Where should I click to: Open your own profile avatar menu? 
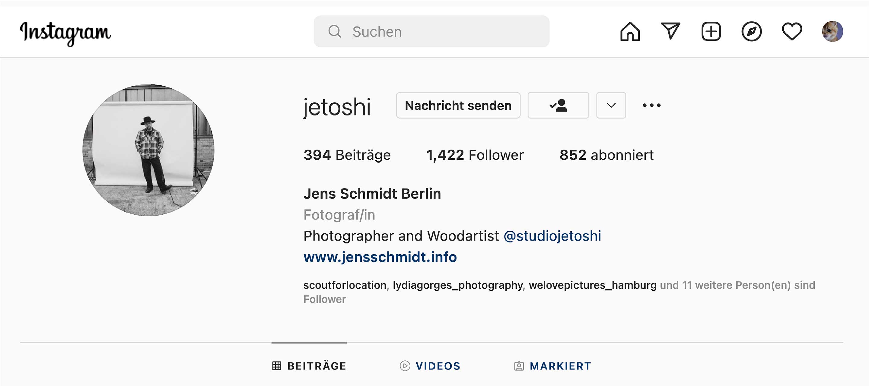[x=832, y=32]
